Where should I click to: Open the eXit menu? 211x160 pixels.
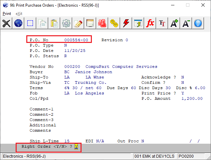click(x=20, y=14)
